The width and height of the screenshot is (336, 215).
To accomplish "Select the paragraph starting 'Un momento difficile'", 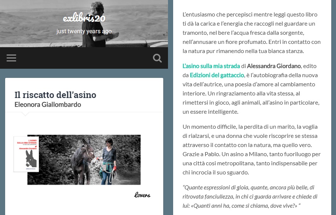I will pos(251,150).
